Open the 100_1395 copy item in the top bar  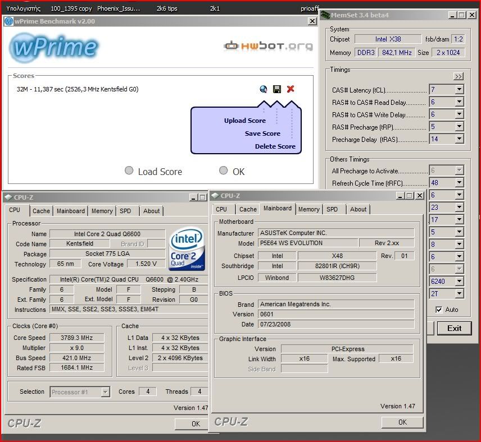(71, 8)
